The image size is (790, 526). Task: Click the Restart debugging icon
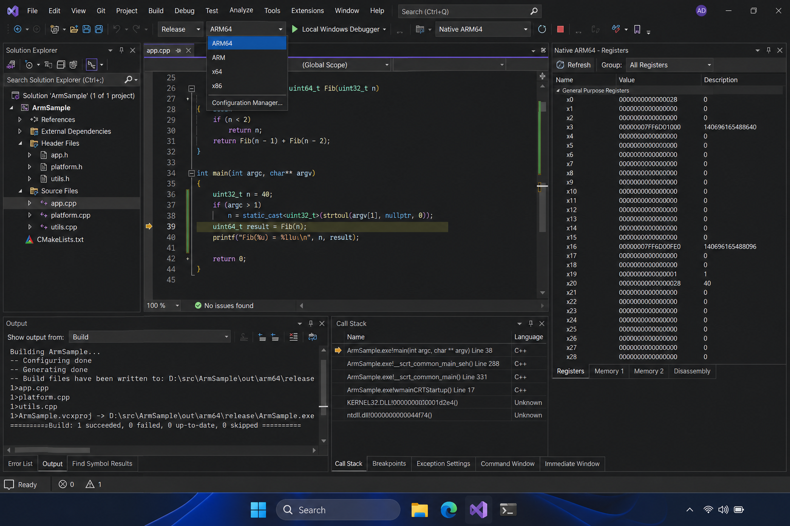click(x=542, y=29)
